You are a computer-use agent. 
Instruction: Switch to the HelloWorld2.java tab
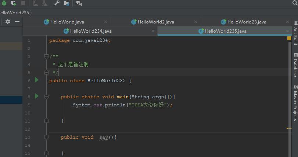pos(155,22)
